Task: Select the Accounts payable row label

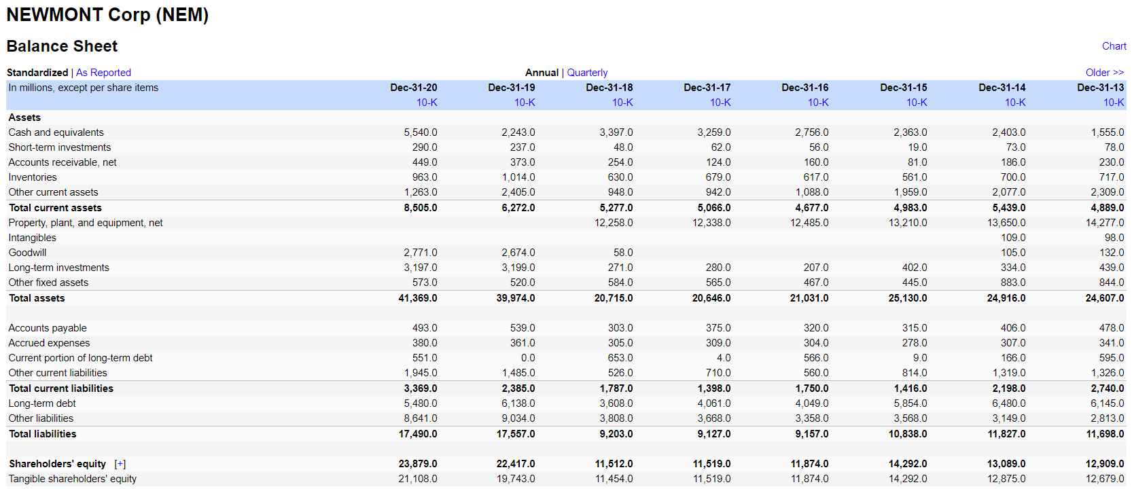Action: (x=48, y=328)
